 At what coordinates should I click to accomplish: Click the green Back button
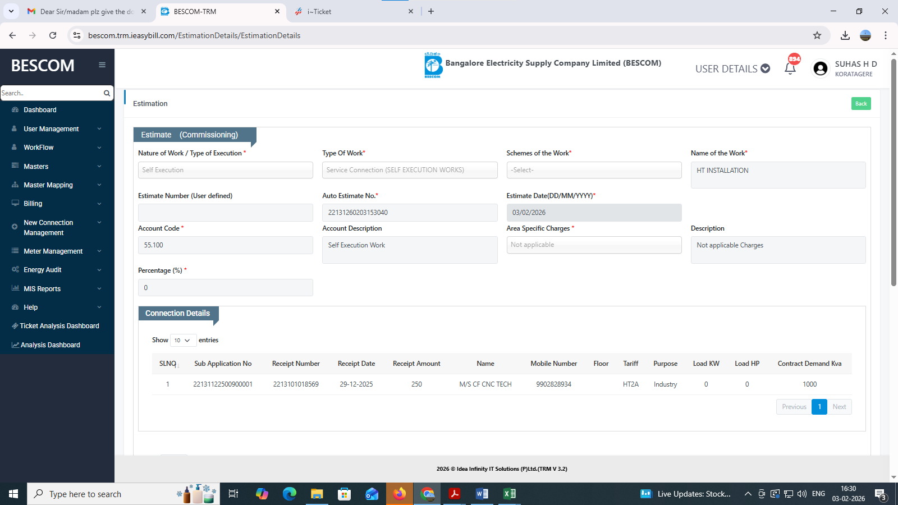click(860, 104)
